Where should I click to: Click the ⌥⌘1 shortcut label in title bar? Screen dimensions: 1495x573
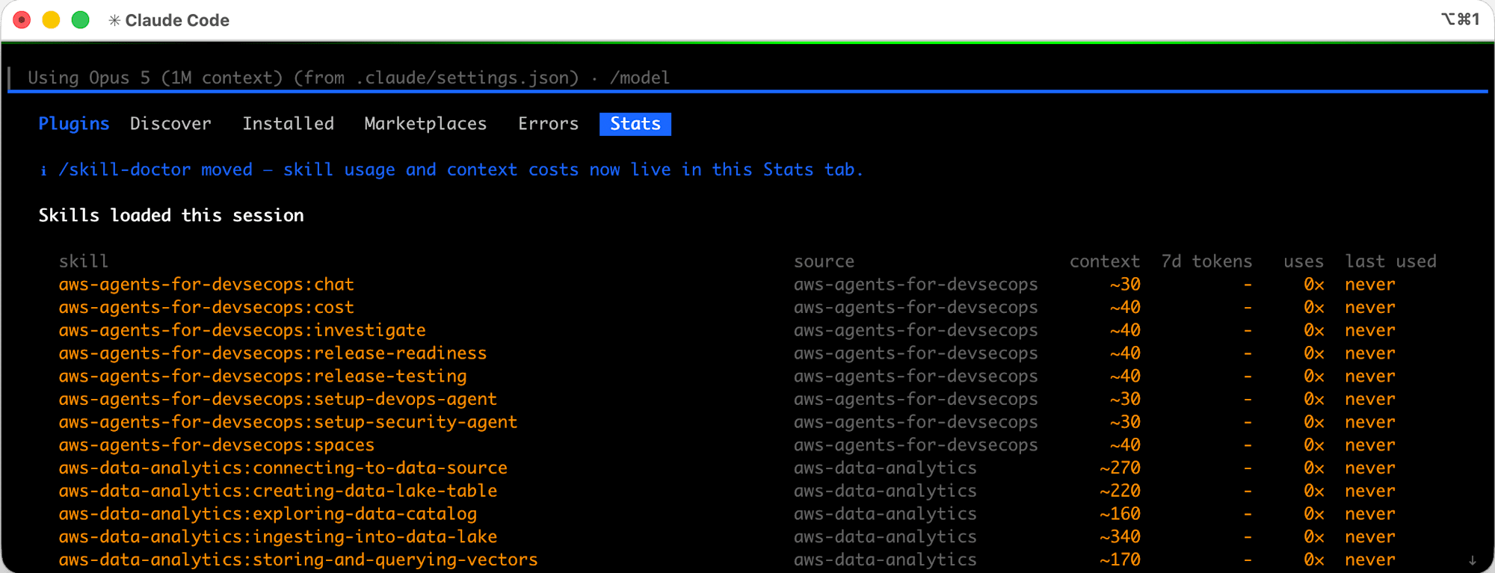(x=1460, y=19)
